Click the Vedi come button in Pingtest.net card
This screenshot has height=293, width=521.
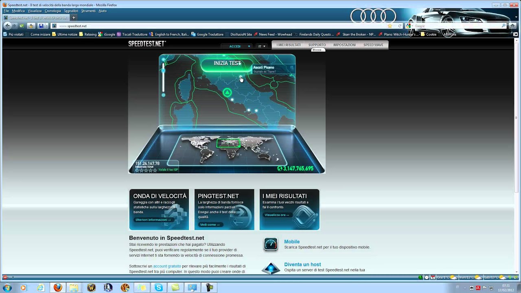pyautogui.click(x=210, y=225)
